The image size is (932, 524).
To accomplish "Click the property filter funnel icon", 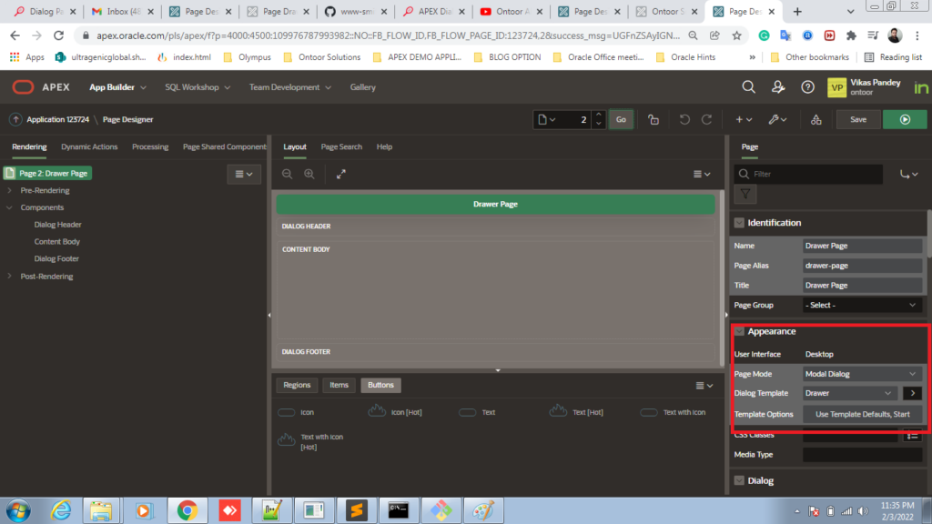I will (745, 194).
